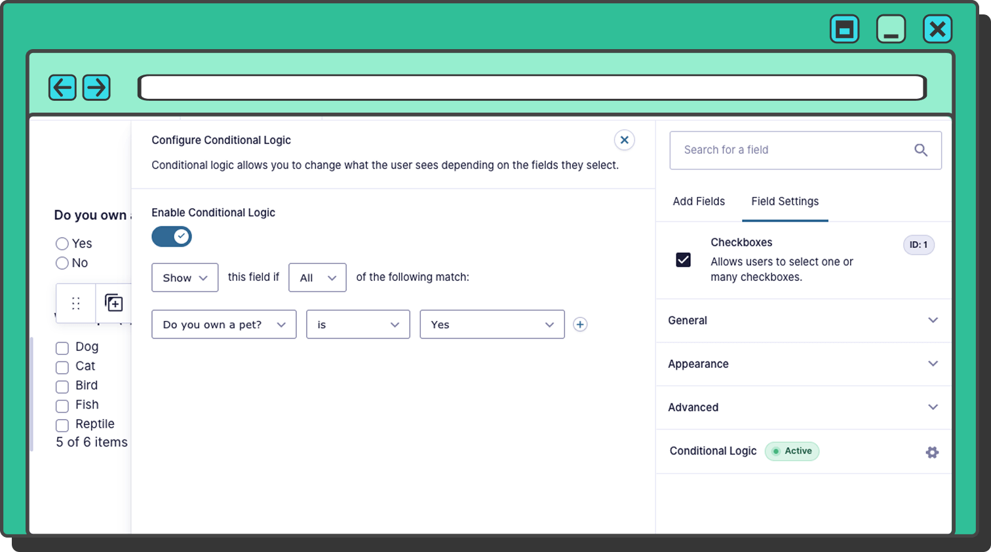Viewport: 991px width, 552px height.
Task: Open the Show action dropdown
Action: 185,278
